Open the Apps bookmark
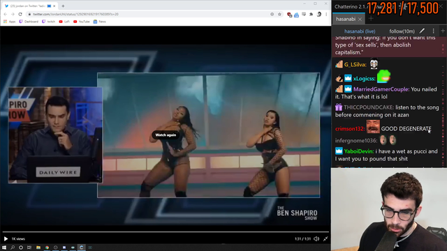Image resolution: width=447 pixels, height=251 pixels. coord(9,22)
